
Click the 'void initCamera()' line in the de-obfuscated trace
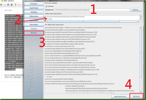[70, 65]
